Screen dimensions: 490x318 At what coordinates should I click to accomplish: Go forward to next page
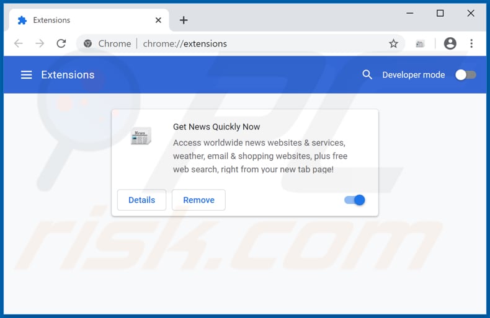click(40, 43)
